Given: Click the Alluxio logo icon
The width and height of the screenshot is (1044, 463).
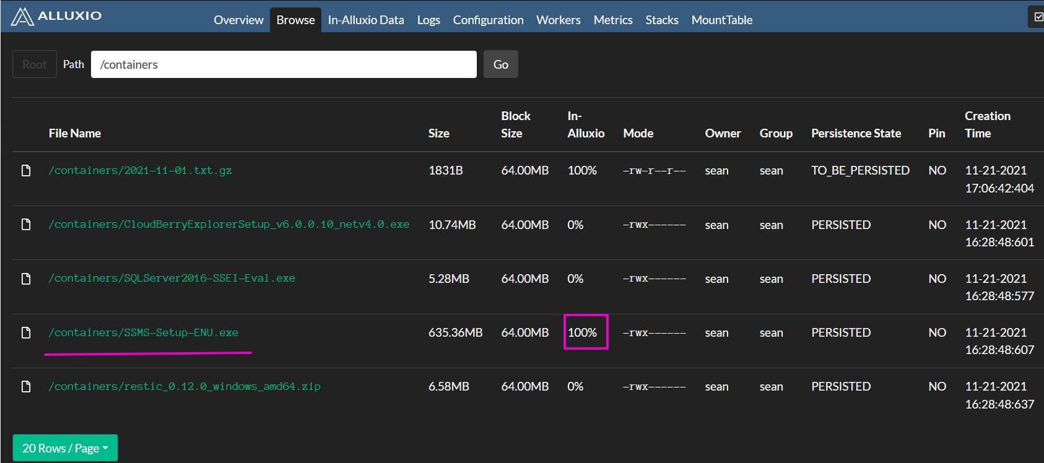Looking at the screenshot, I should [x=22, y=16].
